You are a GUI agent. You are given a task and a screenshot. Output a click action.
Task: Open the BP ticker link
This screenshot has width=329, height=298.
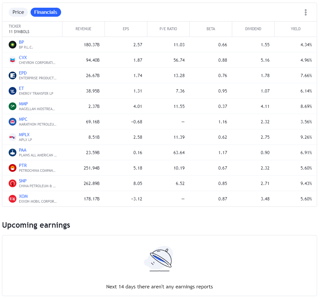22,42
